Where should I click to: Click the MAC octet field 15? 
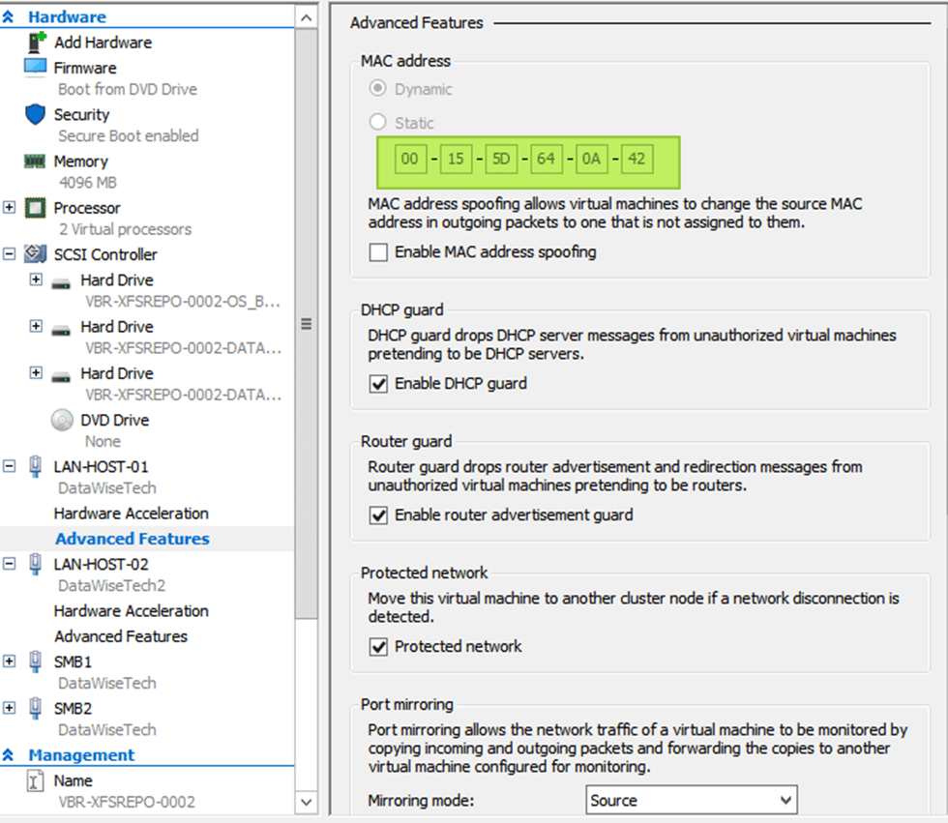click(x=456, y=159)
